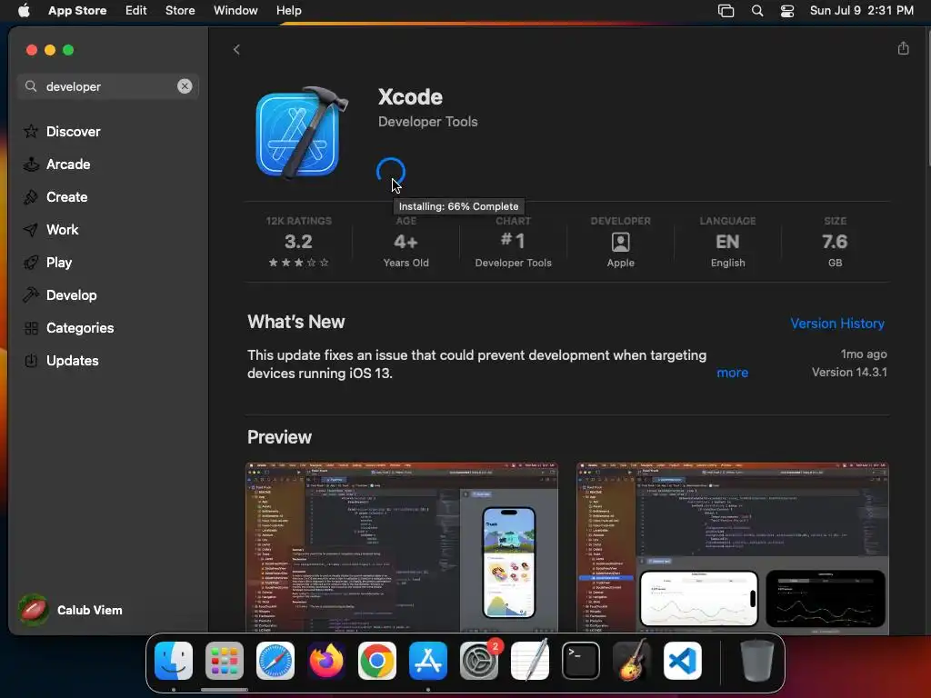Click the EN English language info
931x698 pixels.
(x=728, y=243)
